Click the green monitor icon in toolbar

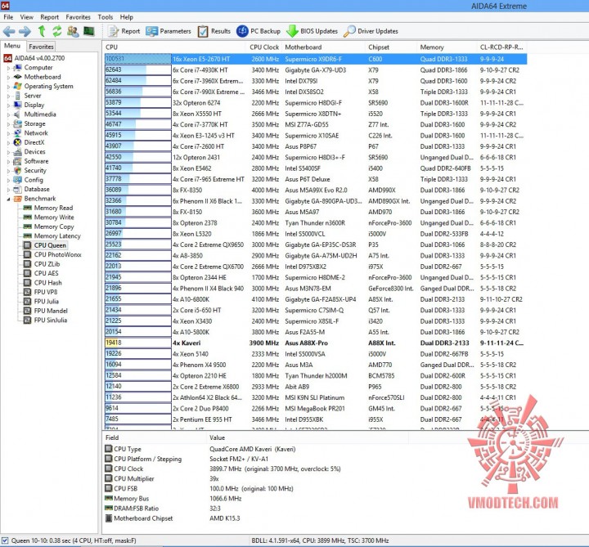click(x=89, y=31)
